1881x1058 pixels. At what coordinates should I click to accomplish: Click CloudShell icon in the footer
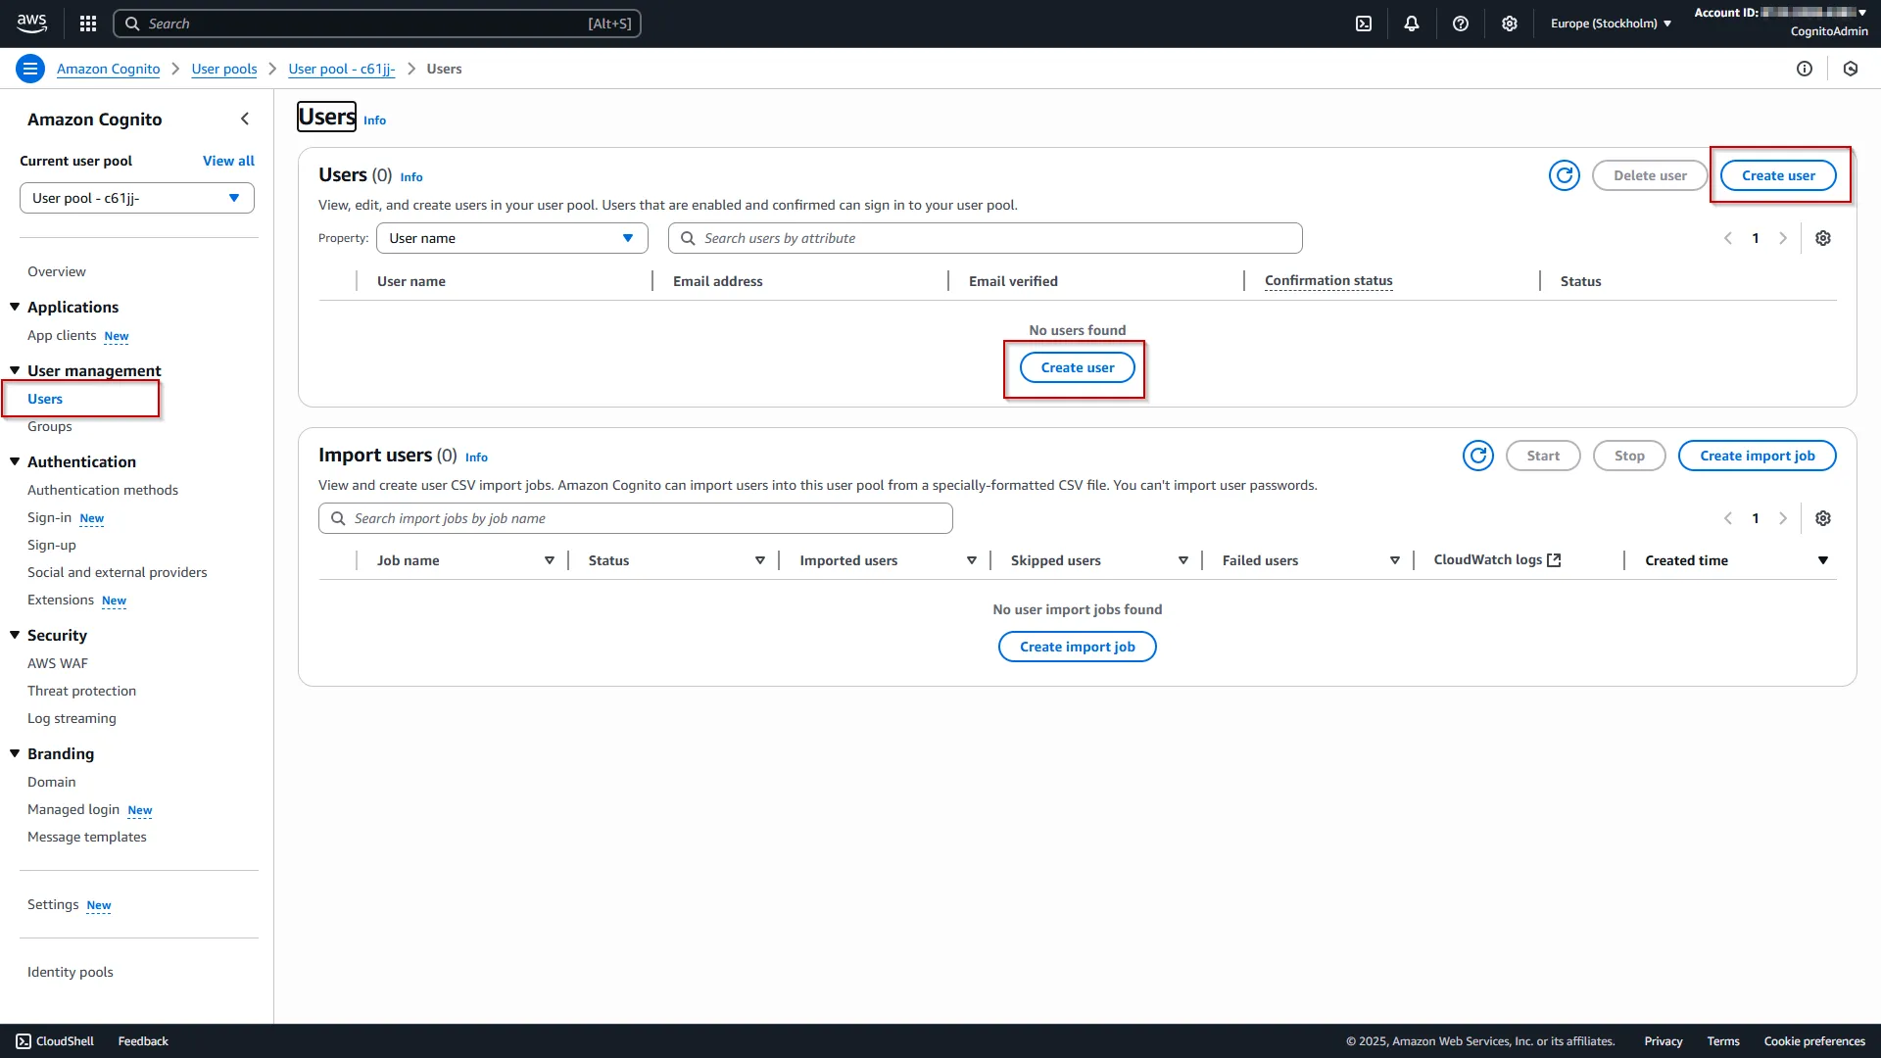click(x=24, y=1041)
